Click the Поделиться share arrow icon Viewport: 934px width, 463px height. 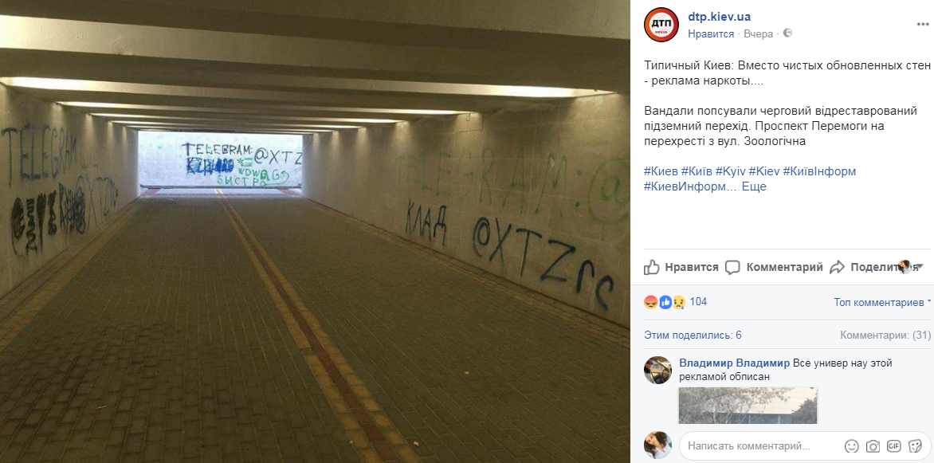837,267
